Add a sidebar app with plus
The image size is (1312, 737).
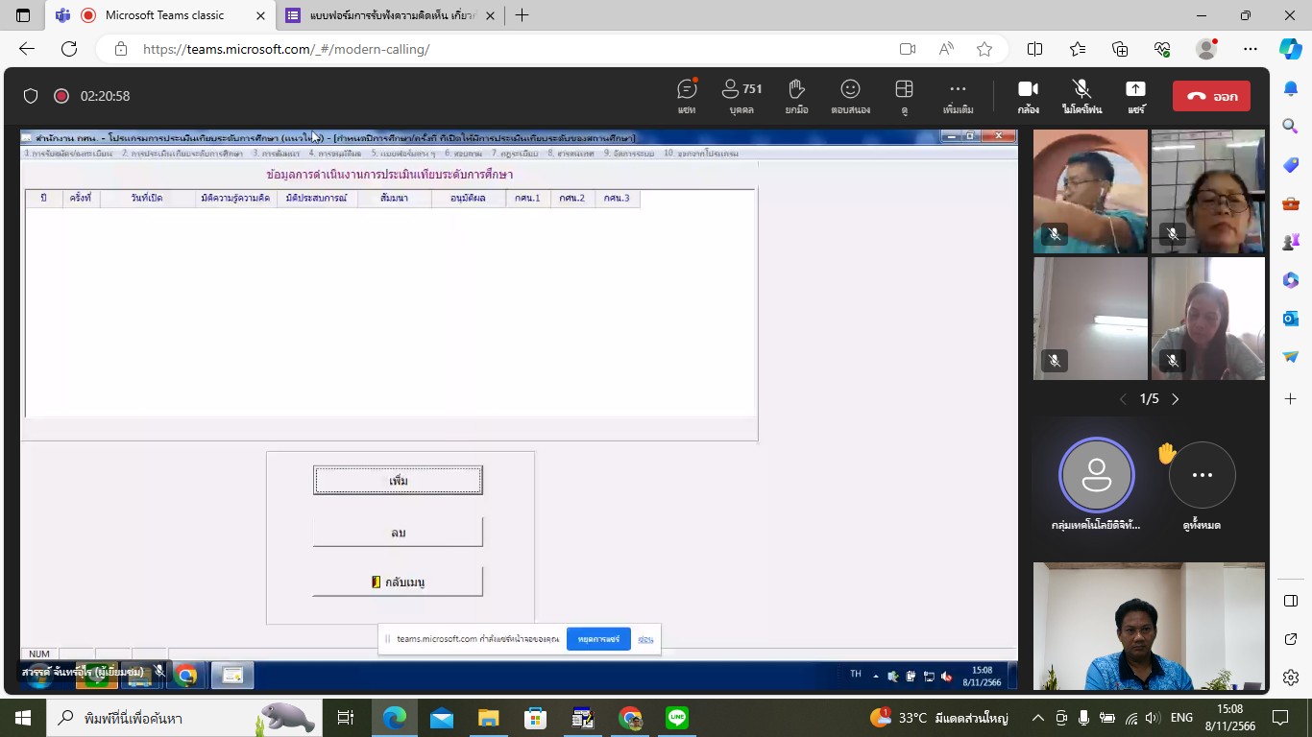point(1291,398)
